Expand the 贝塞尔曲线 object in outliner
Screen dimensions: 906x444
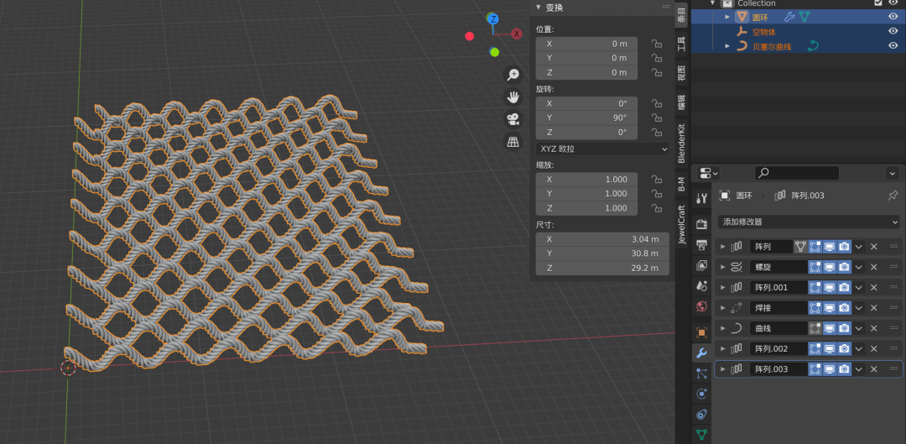(x=727, y=46)
